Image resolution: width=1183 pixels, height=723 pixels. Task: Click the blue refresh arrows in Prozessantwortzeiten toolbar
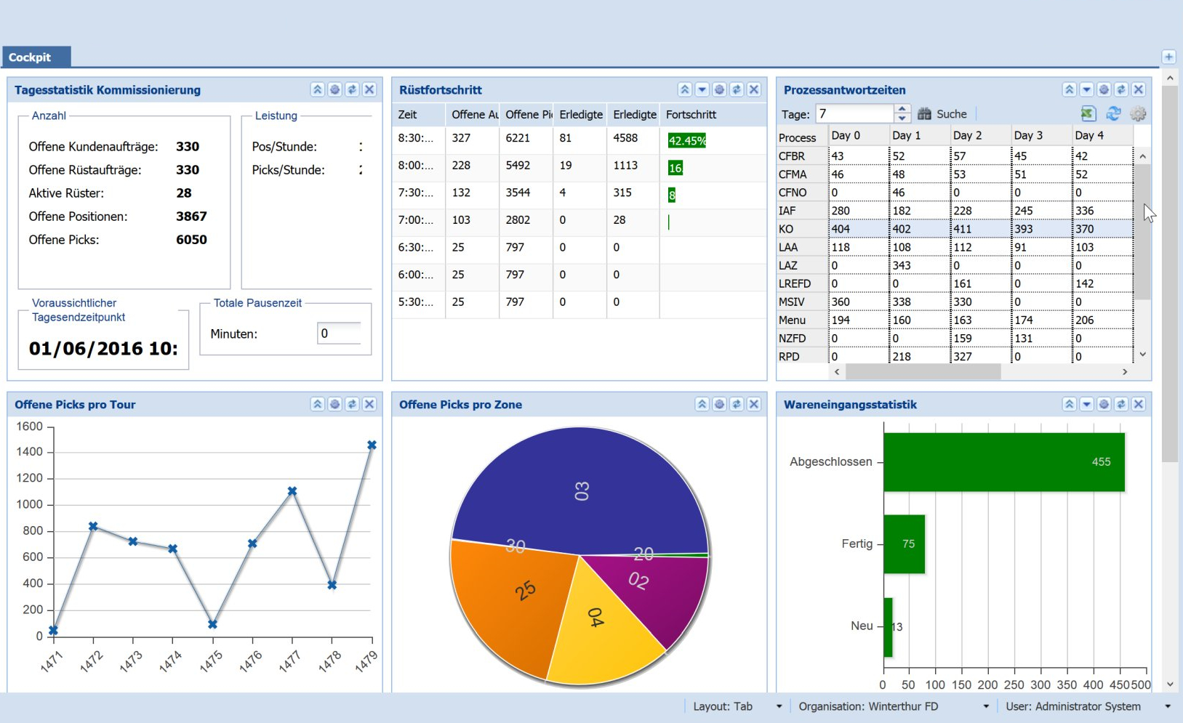(1113, 113)
